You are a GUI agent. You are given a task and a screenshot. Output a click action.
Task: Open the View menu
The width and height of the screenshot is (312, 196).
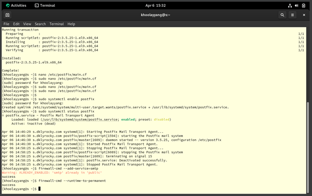point(27,24)
